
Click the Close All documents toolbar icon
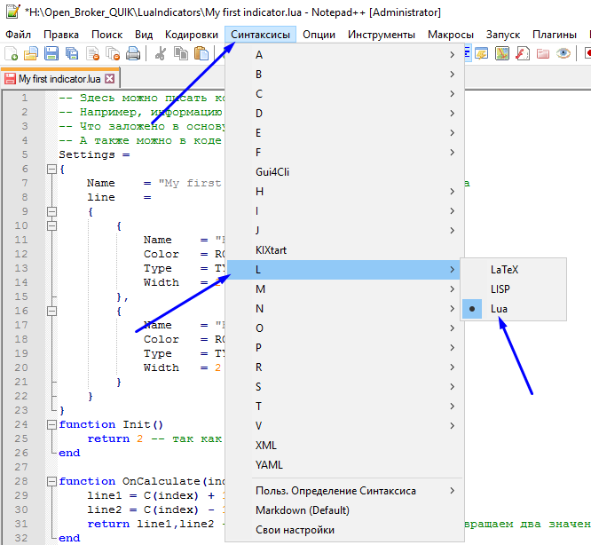coord(113,53)
